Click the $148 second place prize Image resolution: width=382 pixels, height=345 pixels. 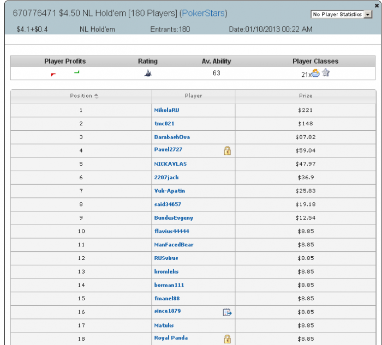point(306,124)
